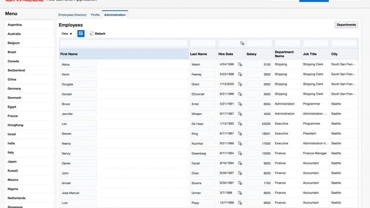
Task: Focus the Job Title filter field
Action: pos(316,43)
